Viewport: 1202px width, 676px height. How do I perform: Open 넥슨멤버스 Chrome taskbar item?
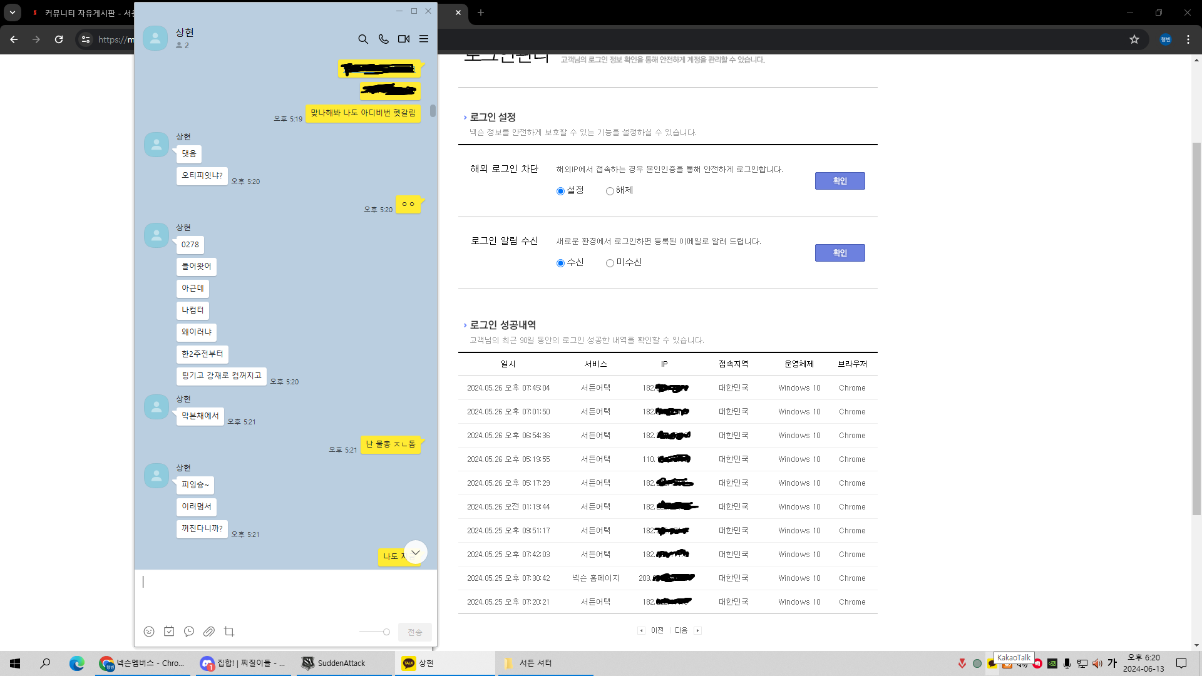click(x=143, y=663)
